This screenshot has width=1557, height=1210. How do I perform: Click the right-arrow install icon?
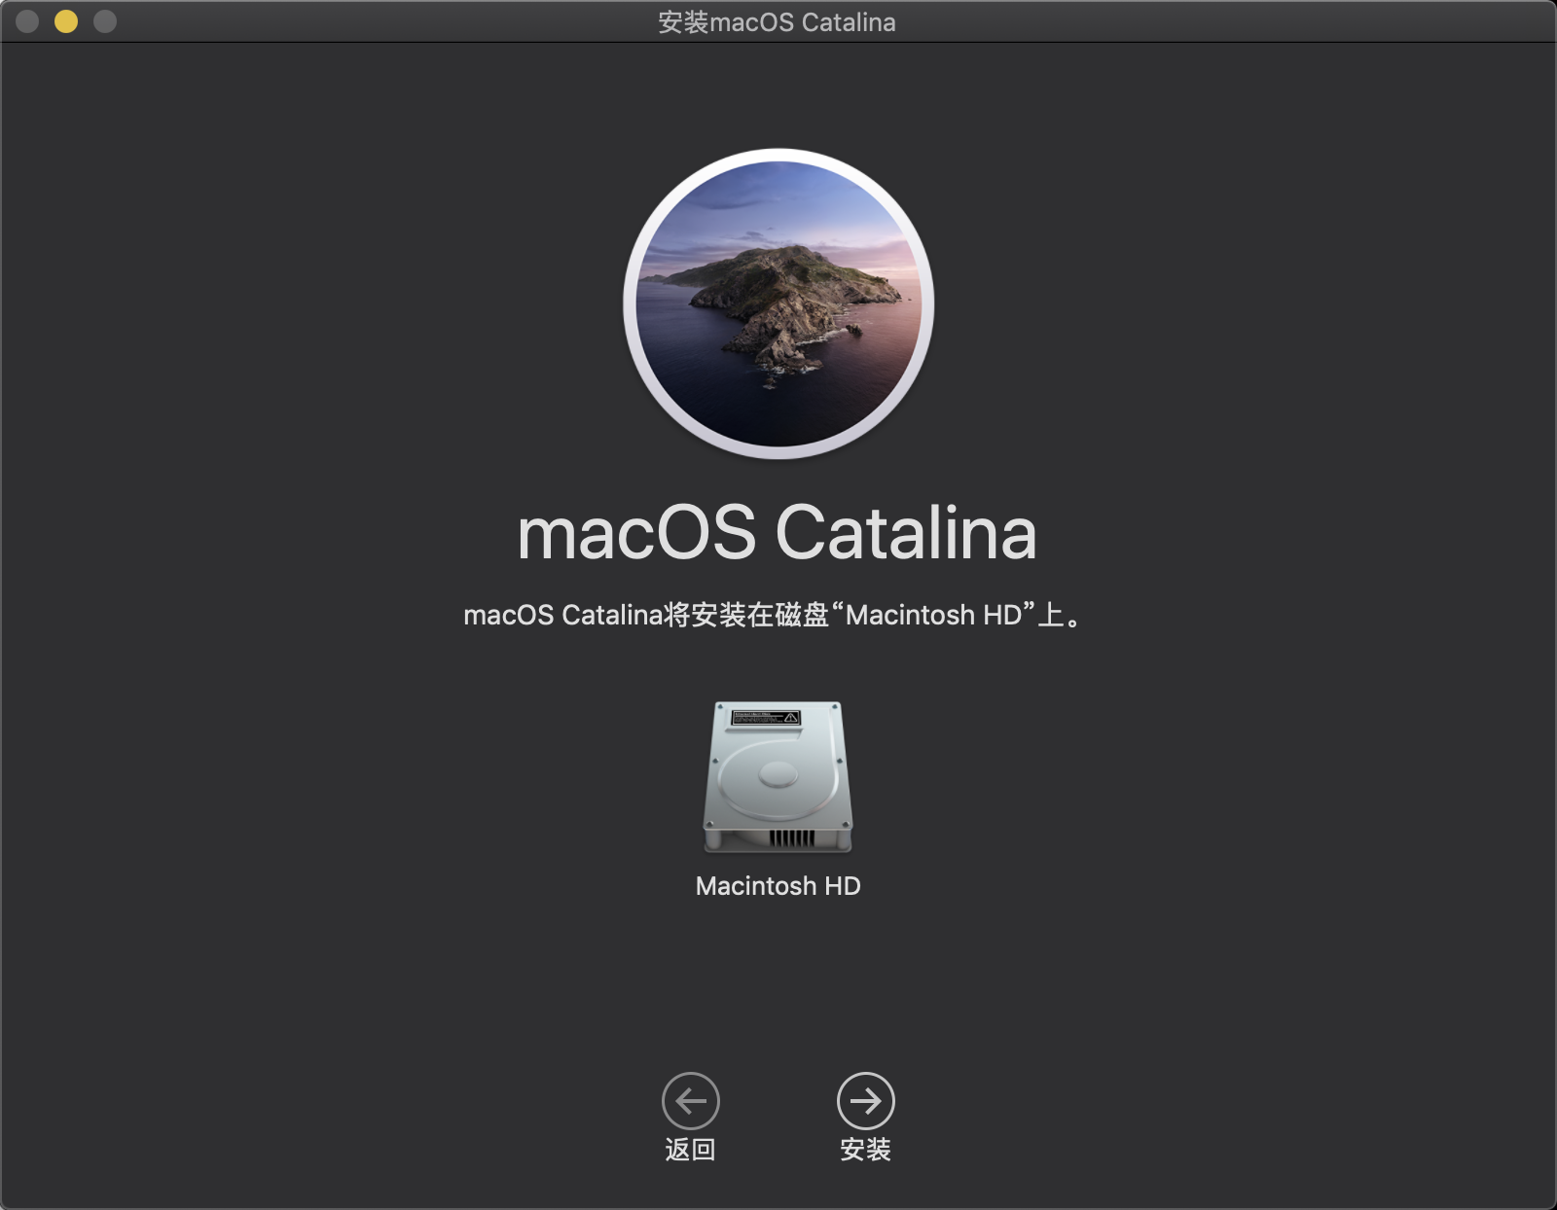pyautogui.click(x=865, y=1100)
